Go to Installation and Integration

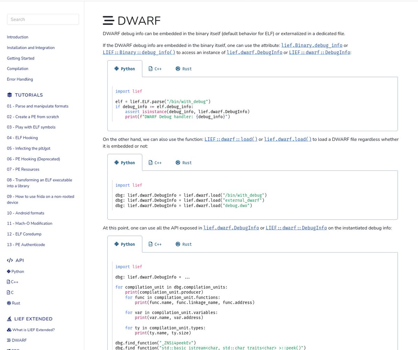[31, 48]
